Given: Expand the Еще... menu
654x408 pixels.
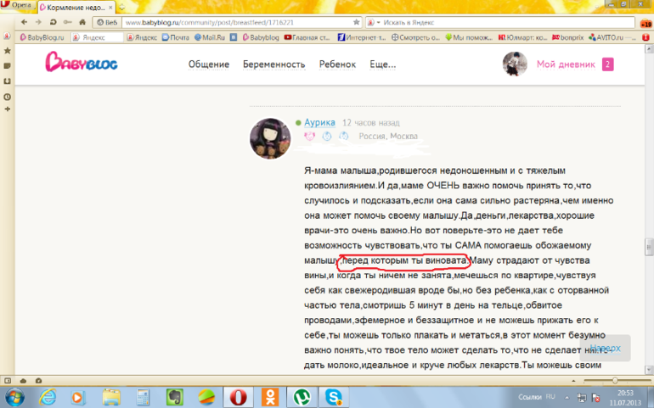Looking at the screenshot, I should (x=382, y=64).
